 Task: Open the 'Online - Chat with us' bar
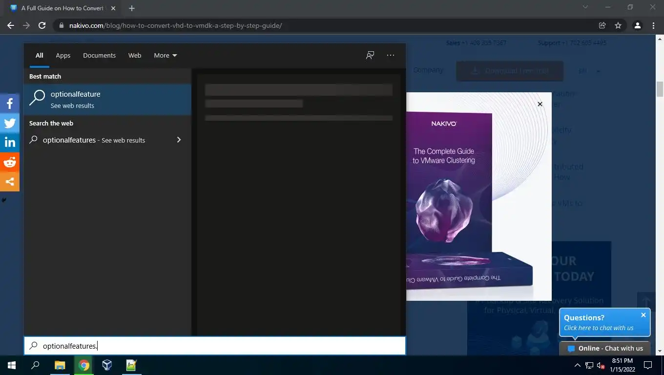click(605, 348)
